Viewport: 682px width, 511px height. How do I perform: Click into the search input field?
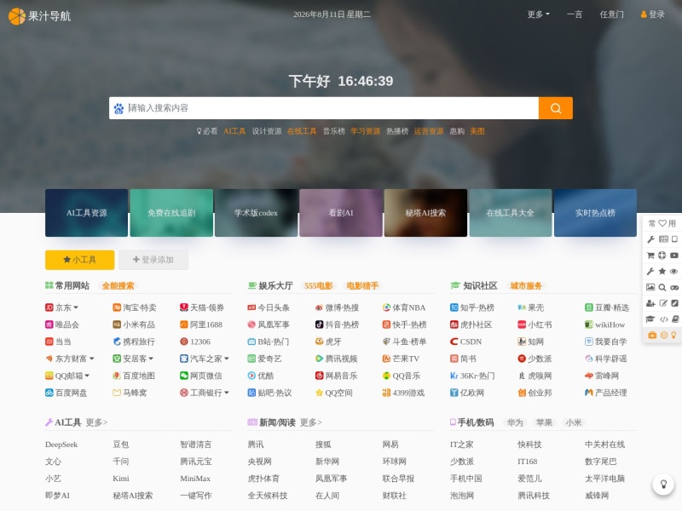point(332,108)
